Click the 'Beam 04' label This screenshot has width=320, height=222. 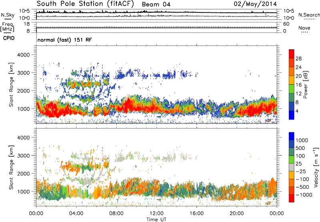click(x=156, y=4)
